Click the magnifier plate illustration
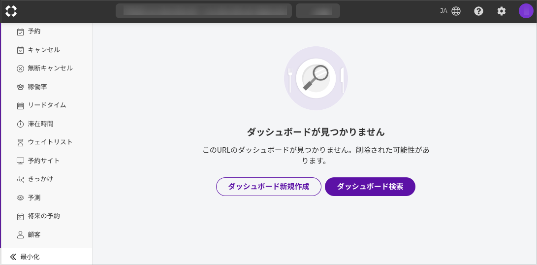Viewport: 537px width, 265px height. [x=316, y=78]
